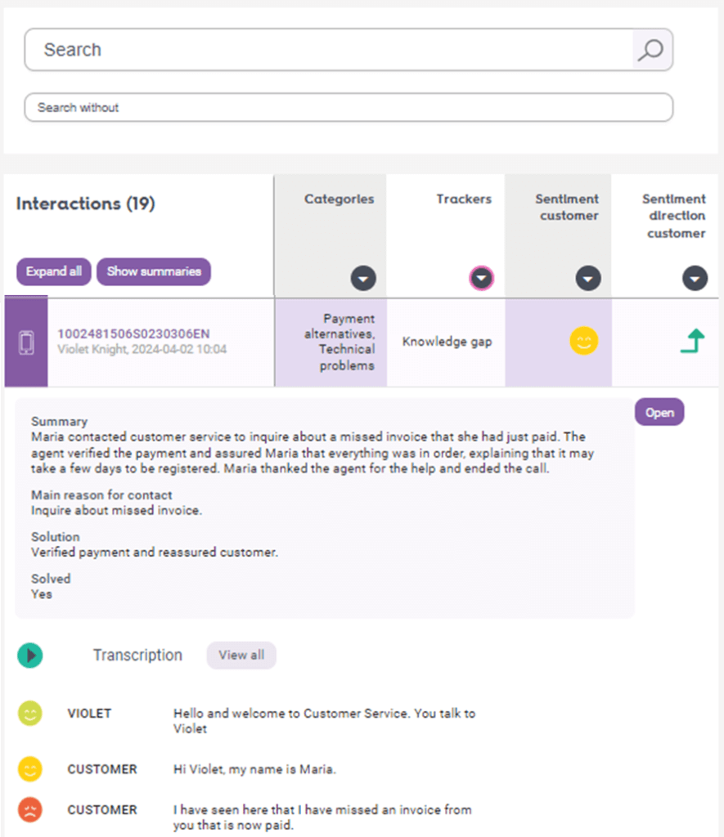This screenshot has height=837, width=724.
Task: Click the green upward sentiment direction arrow
Action: [x=692, y=341]
